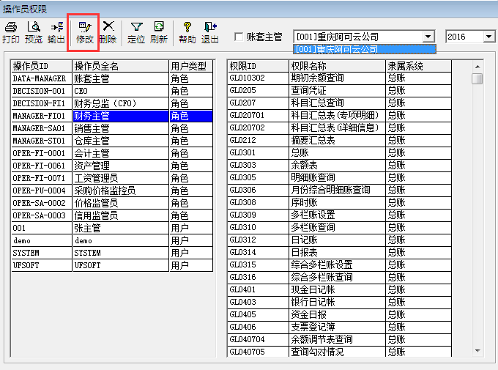The height and width of the screenshot is (370, 498).
Task: Click the Modify (修改) toolbar icon
Action: [x=84, y=32]
